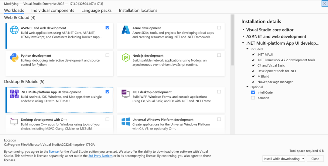328x166 pixels.
Task: Uncheck the IntelliCode optional component
Action: click(x=253, y=93)
